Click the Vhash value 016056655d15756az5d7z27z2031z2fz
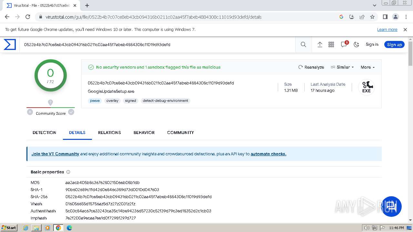Image resolution: width=413 pixels, height=232 pixels. [x=100, y=204]
